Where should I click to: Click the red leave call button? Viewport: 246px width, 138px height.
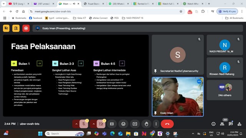(x=167, y=124)
